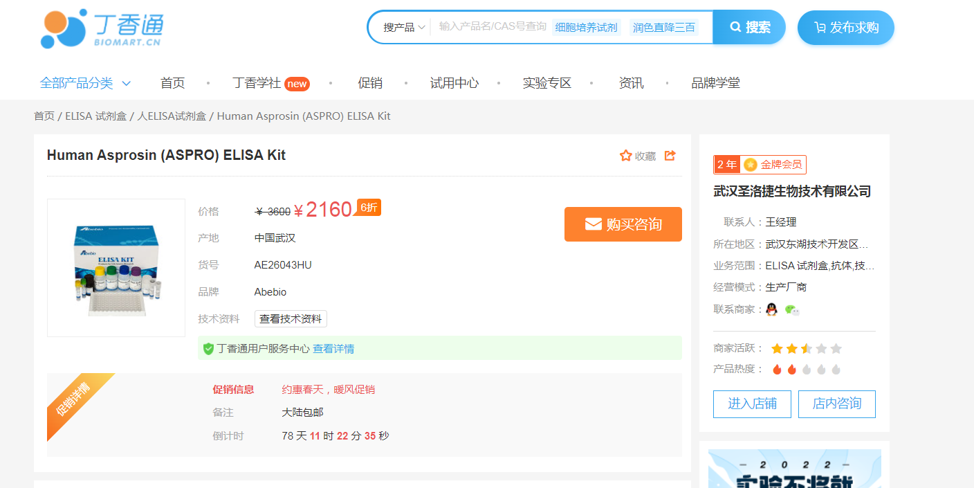974x488 pixels.
Task: Click the item number AE26043HU
Action: click(x=283, y=265)
